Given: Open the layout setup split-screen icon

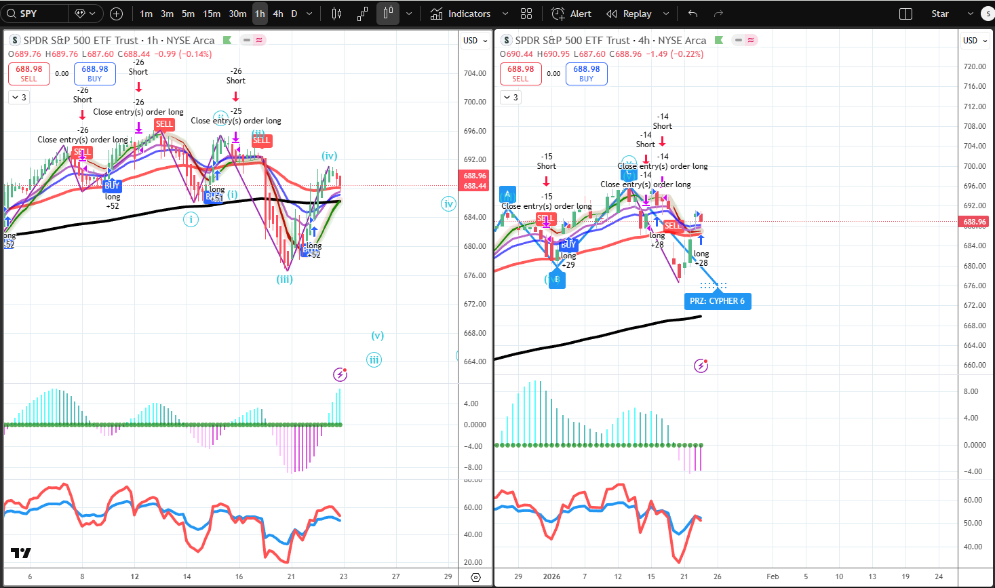Looking at the screenshot, I should pos(905,14).
